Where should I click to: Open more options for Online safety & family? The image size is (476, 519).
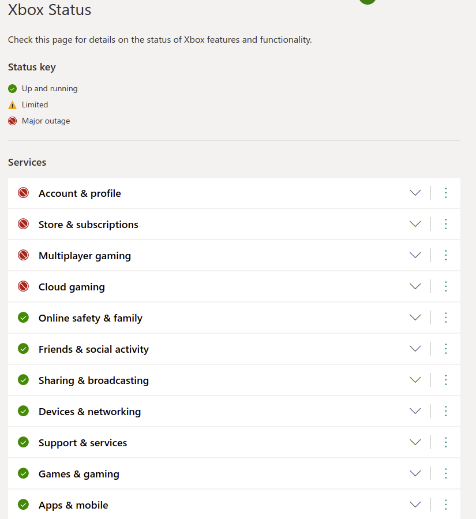tap(446, 318)
